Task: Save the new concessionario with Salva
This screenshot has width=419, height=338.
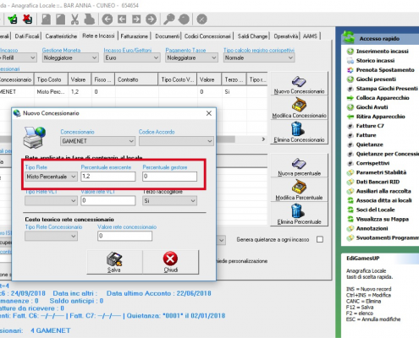Action: pyautogui.click(x=114, y=262)
